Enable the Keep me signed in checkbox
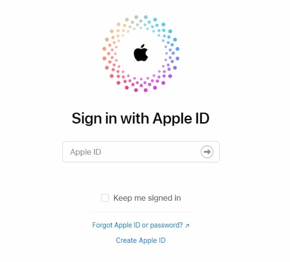This screenshot has width=290, height=262. pyautogui.click(x=105, y=198)
